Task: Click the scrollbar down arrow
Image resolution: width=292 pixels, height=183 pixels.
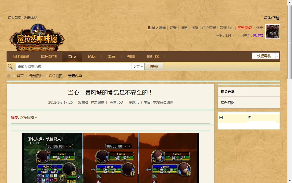Action: coord(289,181)
